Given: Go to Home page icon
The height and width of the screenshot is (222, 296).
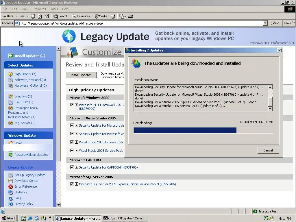Looking at the screenshot, I should coord(47,16).
